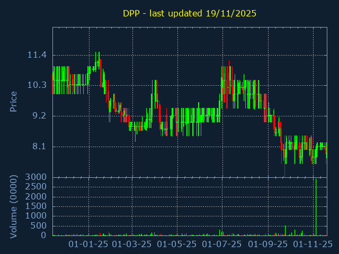Select the 01-09-25 date label

coord(268,244)
